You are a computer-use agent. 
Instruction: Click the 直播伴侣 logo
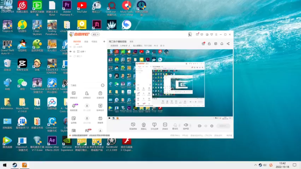79,34
